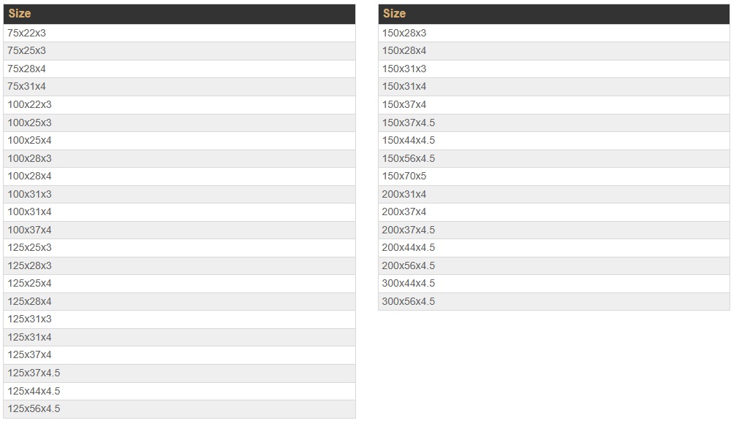Select the 75x22x3 size row
The width and height of the screenshot is (739, 423).
[x=27, y=33]
